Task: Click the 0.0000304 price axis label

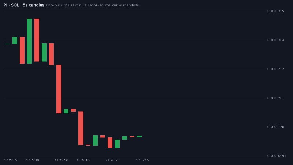Action: [276, 40]
